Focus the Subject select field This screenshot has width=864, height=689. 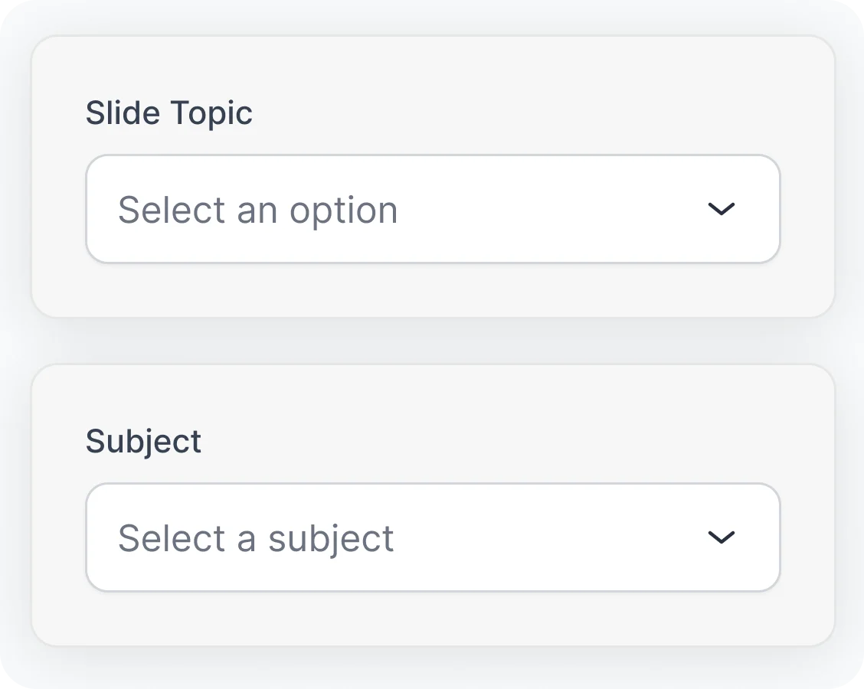pos(433,537)
